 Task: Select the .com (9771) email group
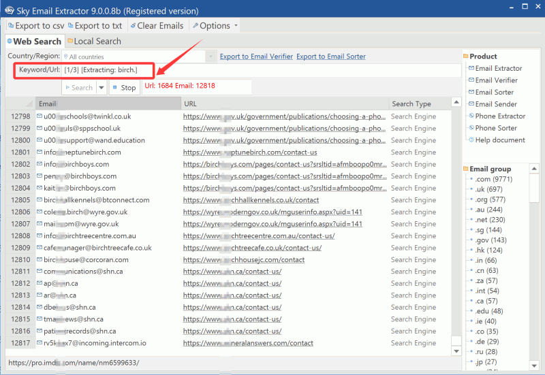click(x=493, y=179)
